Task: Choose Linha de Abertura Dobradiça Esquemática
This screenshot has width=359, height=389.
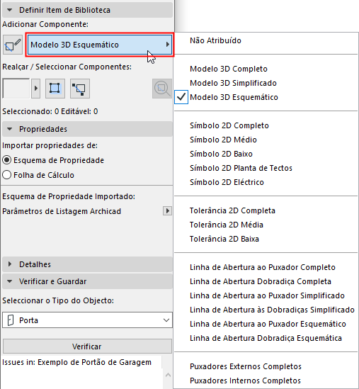Action: pos(266,338)
